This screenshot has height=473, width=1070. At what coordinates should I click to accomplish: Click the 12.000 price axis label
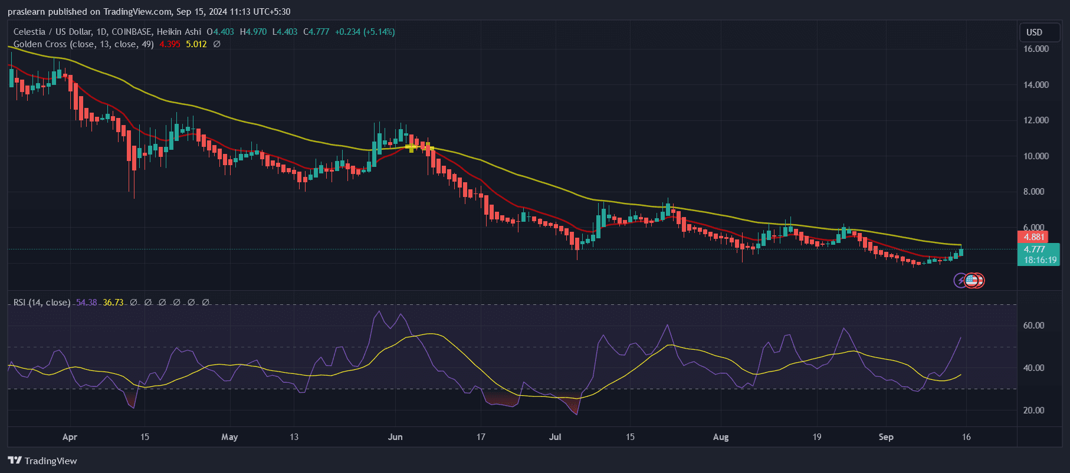[x=1036, y=120]
